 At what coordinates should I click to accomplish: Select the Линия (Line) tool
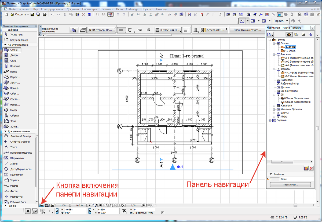point(11,163)
